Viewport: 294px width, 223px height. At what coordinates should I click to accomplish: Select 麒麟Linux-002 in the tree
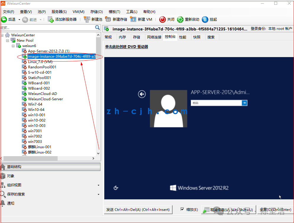40,152
